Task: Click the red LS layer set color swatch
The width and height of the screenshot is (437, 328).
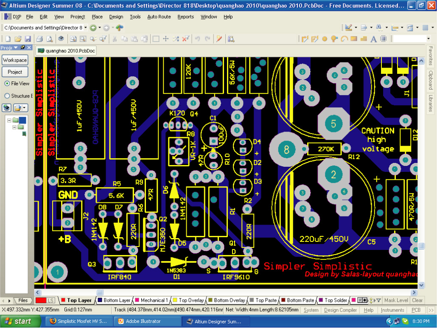Action: coord(41,300)
